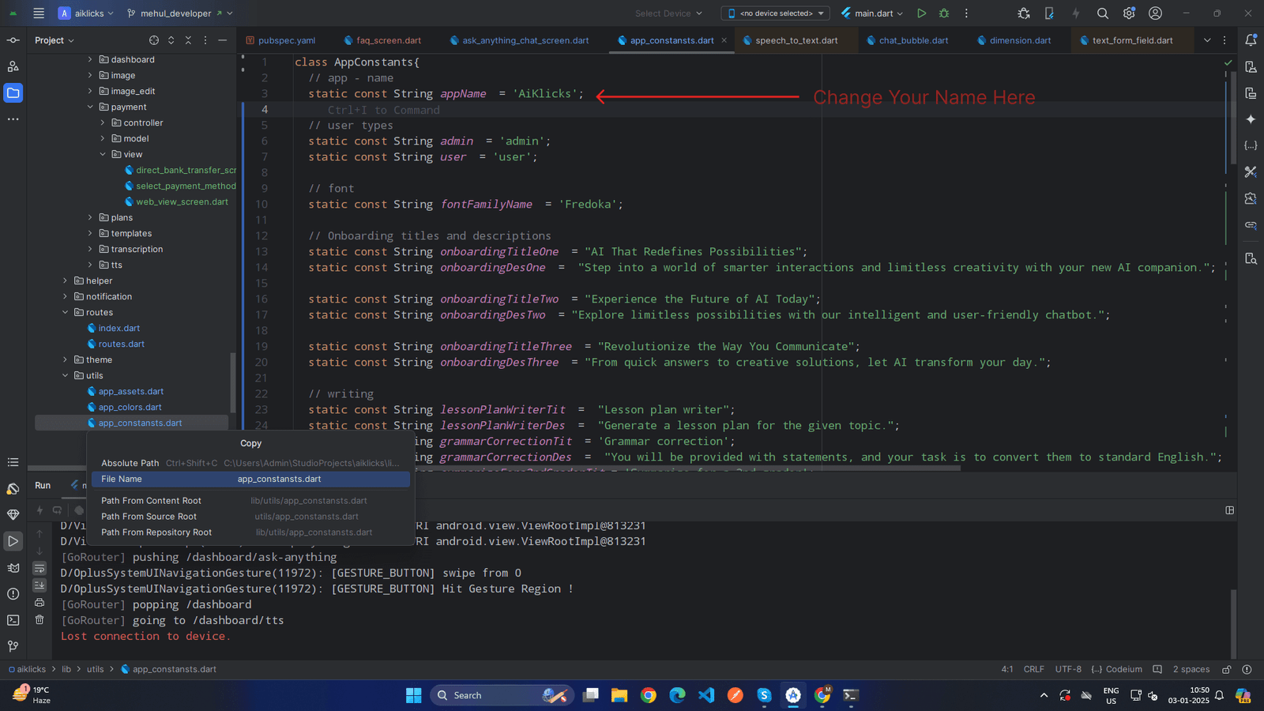Click the Clear All trash icon in Run console
The height and width of the screenshot is (711, 1264).
pos(39,620)
